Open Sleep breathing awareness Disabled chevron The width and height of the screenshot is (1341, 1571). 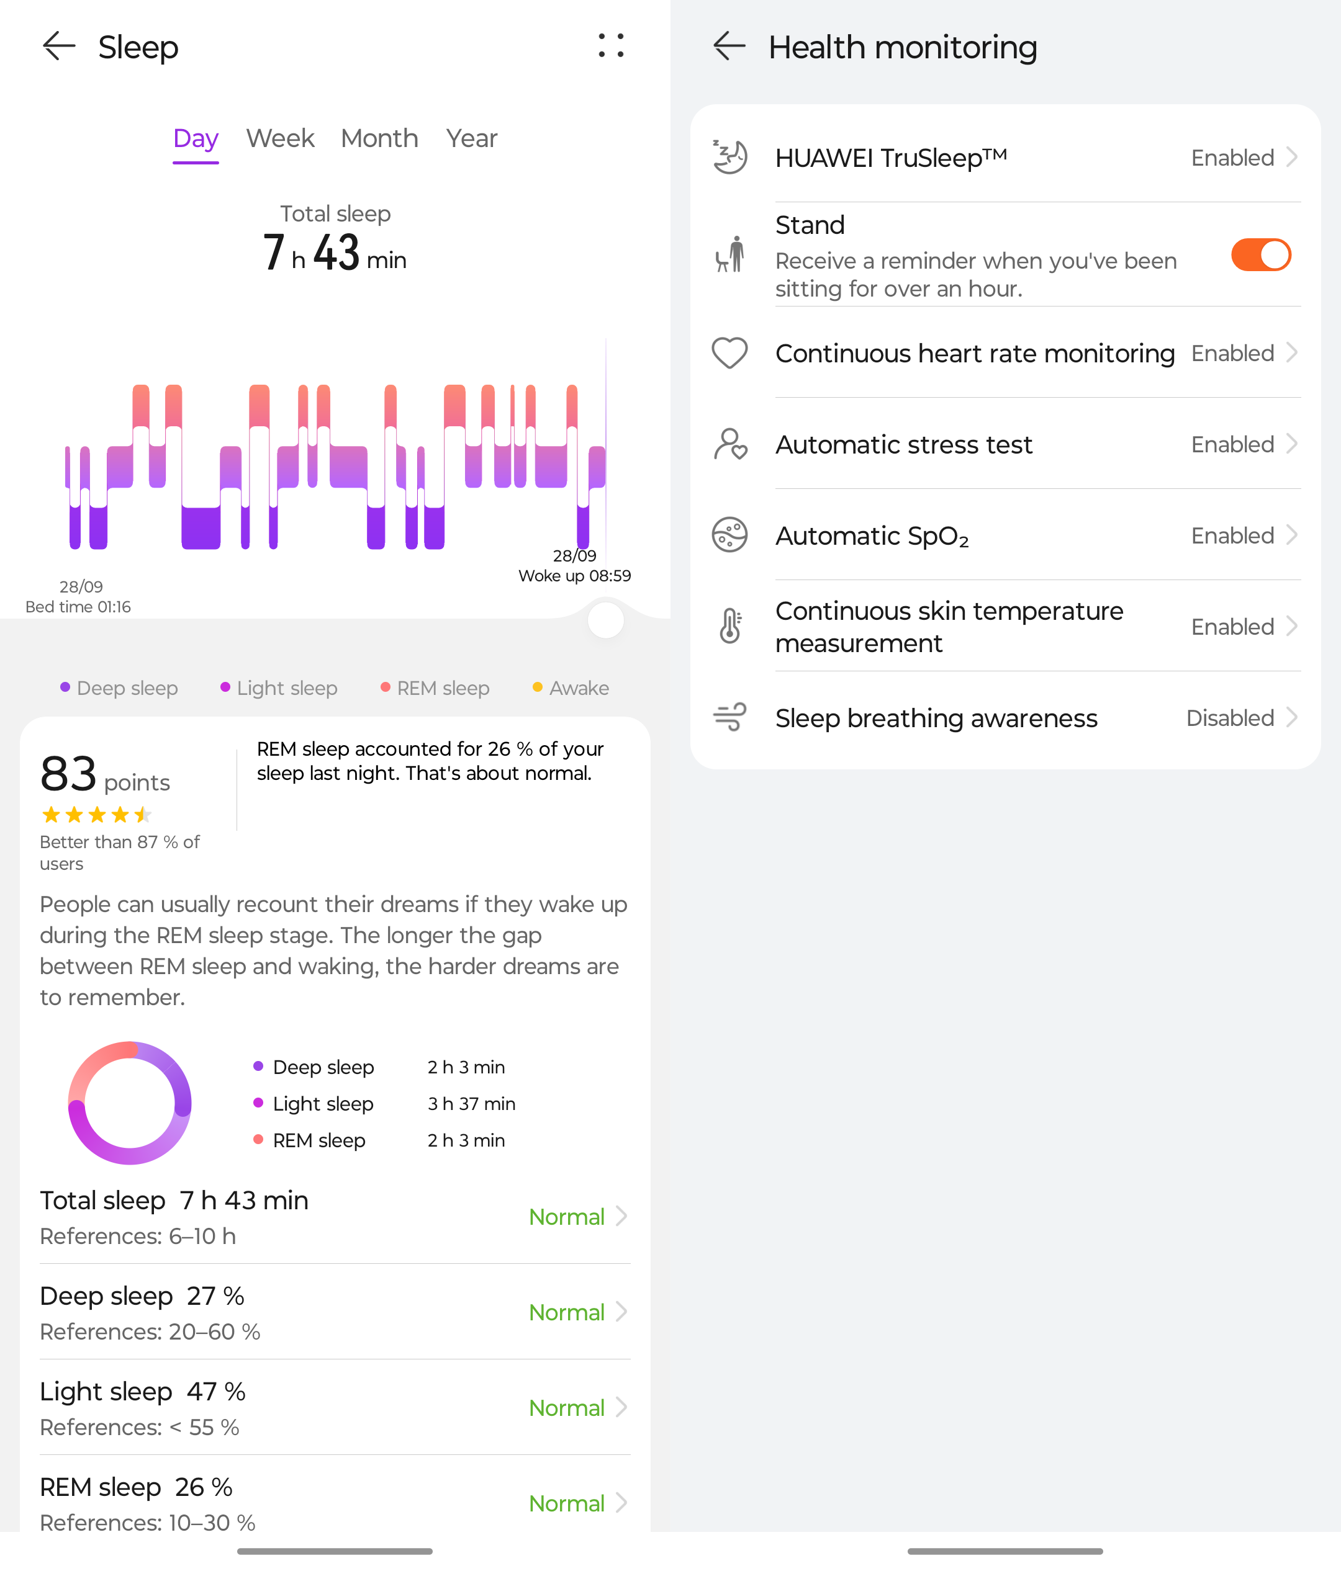(x=1293, y=717)
